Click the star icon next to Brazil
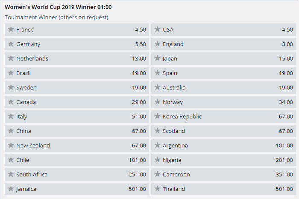The width and height of the screenshot is (299, 199). click(x=11, y=73)
